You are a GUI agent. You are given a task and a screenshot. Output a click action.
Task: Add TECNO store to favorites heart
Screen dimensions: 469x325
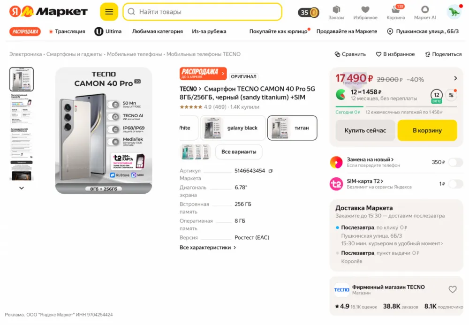pyautogui.click(x=453, y=289)
